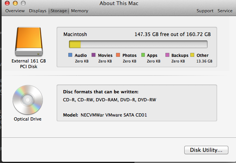Click Zero KB under Audio

tap(82, 61)
